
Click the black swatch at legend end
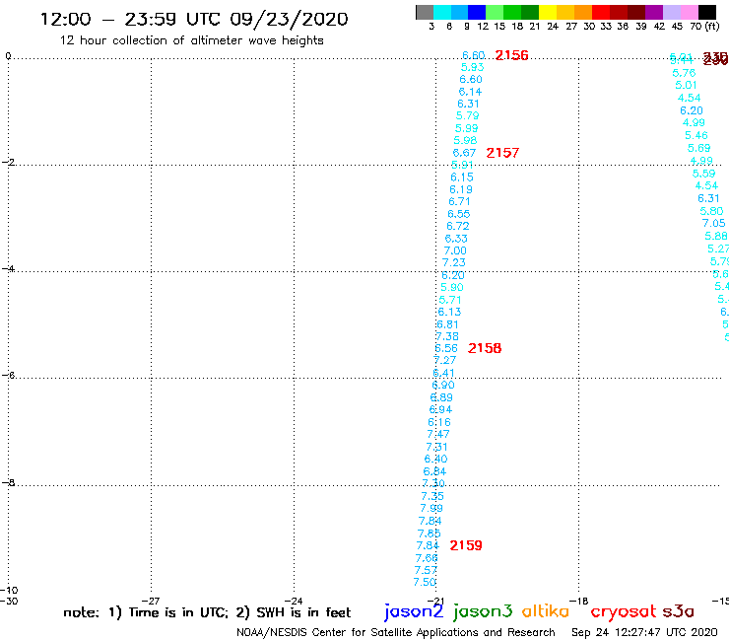coord(707,12)
